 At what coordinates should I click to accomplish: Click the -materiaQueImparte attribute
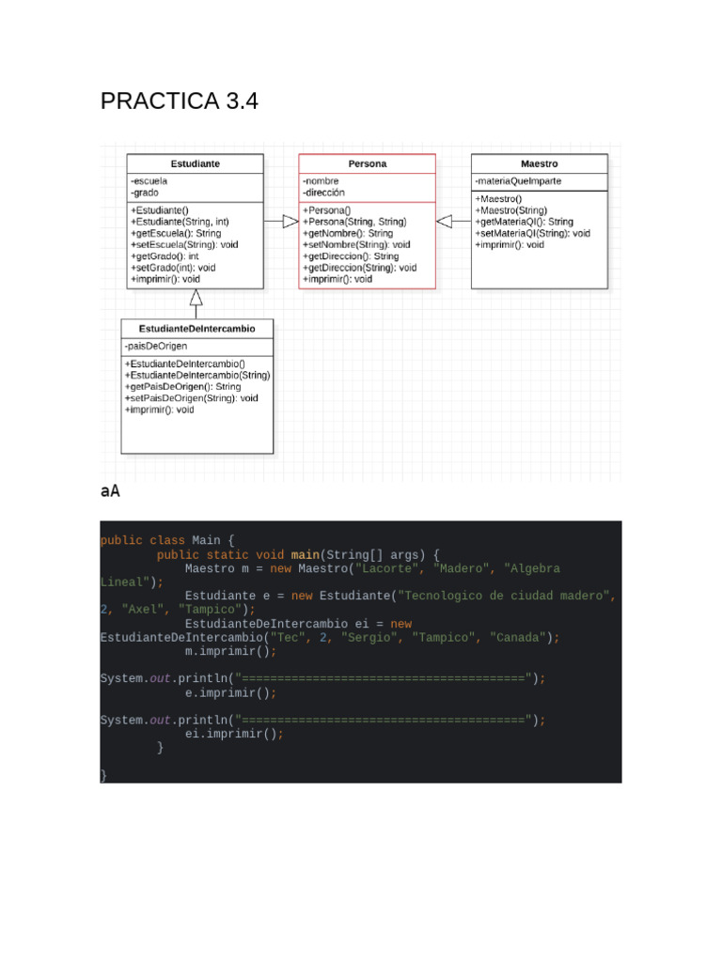point(518,181)
